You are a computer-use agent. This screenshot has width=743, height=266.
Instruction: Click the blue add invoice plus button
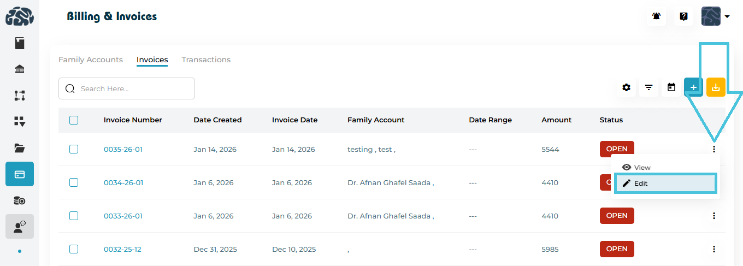[x=693, y=87]
